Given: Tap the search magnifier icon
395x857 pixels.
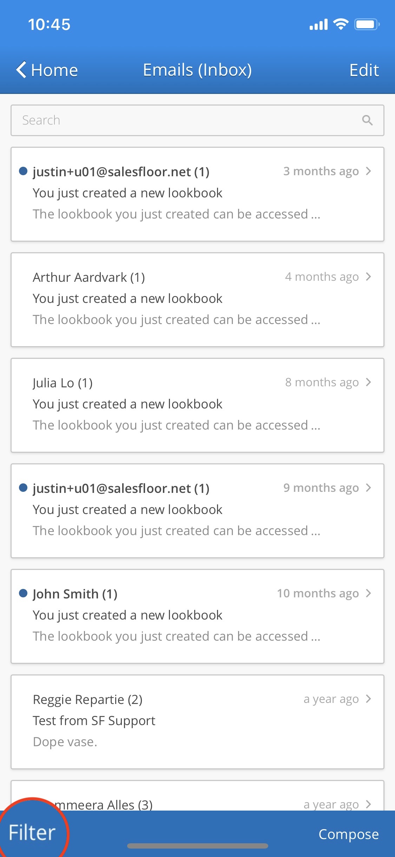Looking at the screenshot, I should coord(367,120).
